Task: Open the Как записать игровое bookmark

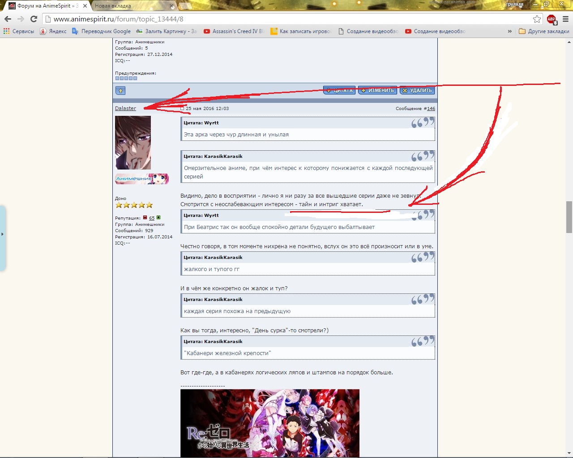Action: point(301,31)
